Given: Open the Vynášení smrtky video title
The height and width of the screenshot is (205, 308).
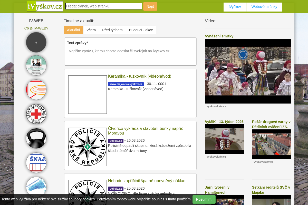Looking at the screenshot, I should point(219,36).
